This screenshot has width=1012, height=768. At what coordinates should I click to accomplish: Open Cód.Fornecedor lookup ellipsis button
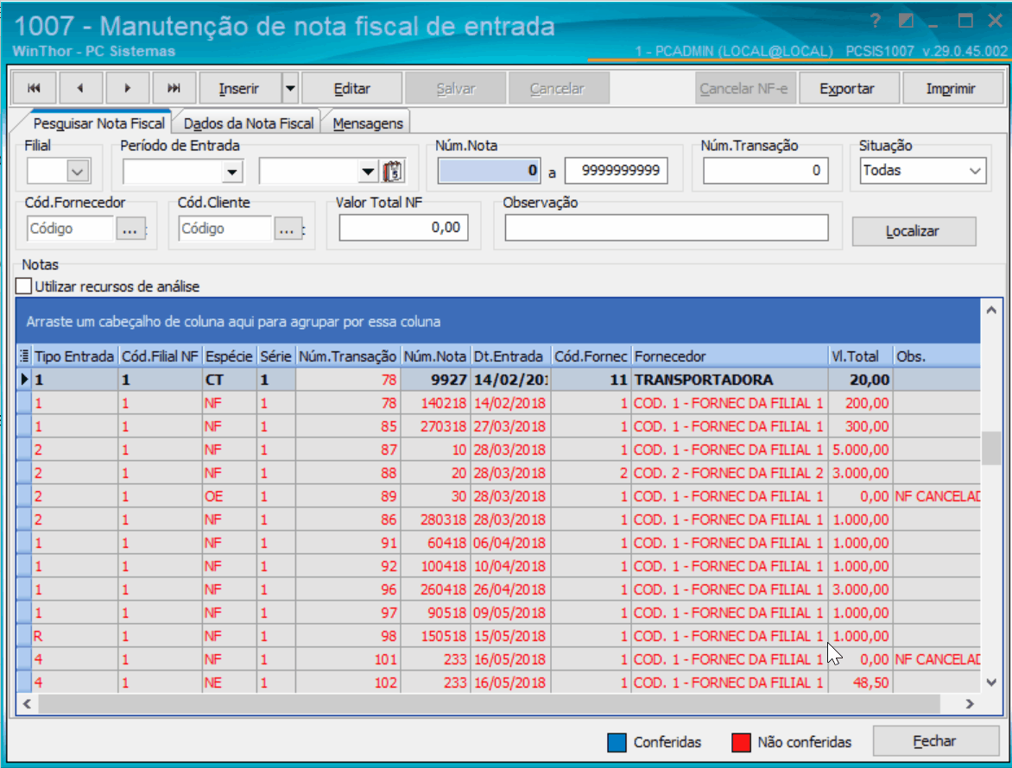tap(130, 229)
